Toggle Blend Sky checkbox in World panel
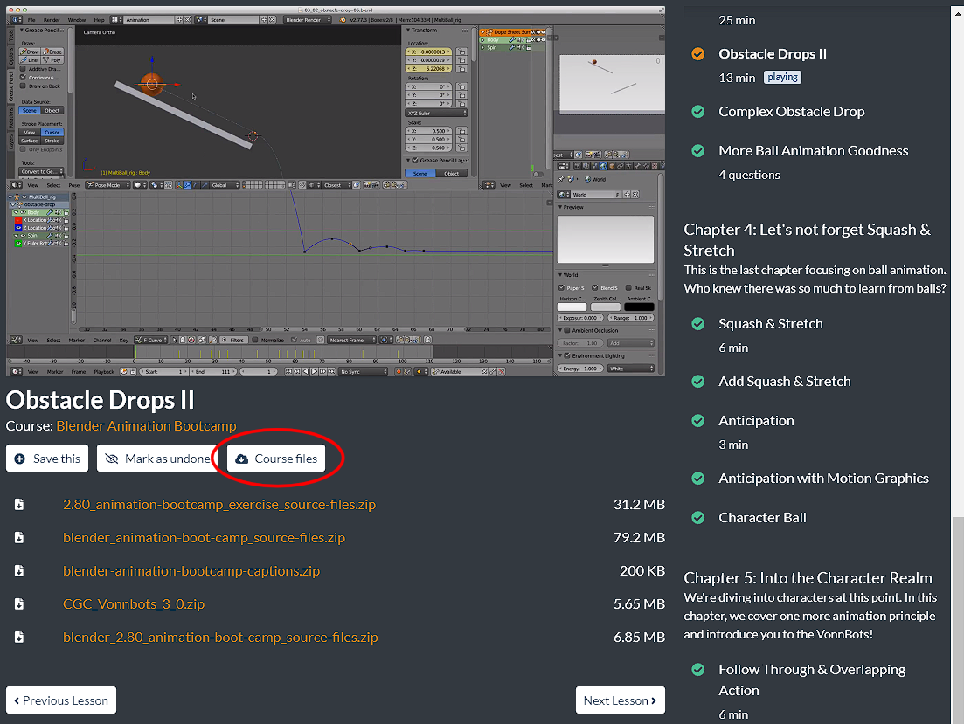The height and width of the screenshot is (724, 964). tap(595, 287)
